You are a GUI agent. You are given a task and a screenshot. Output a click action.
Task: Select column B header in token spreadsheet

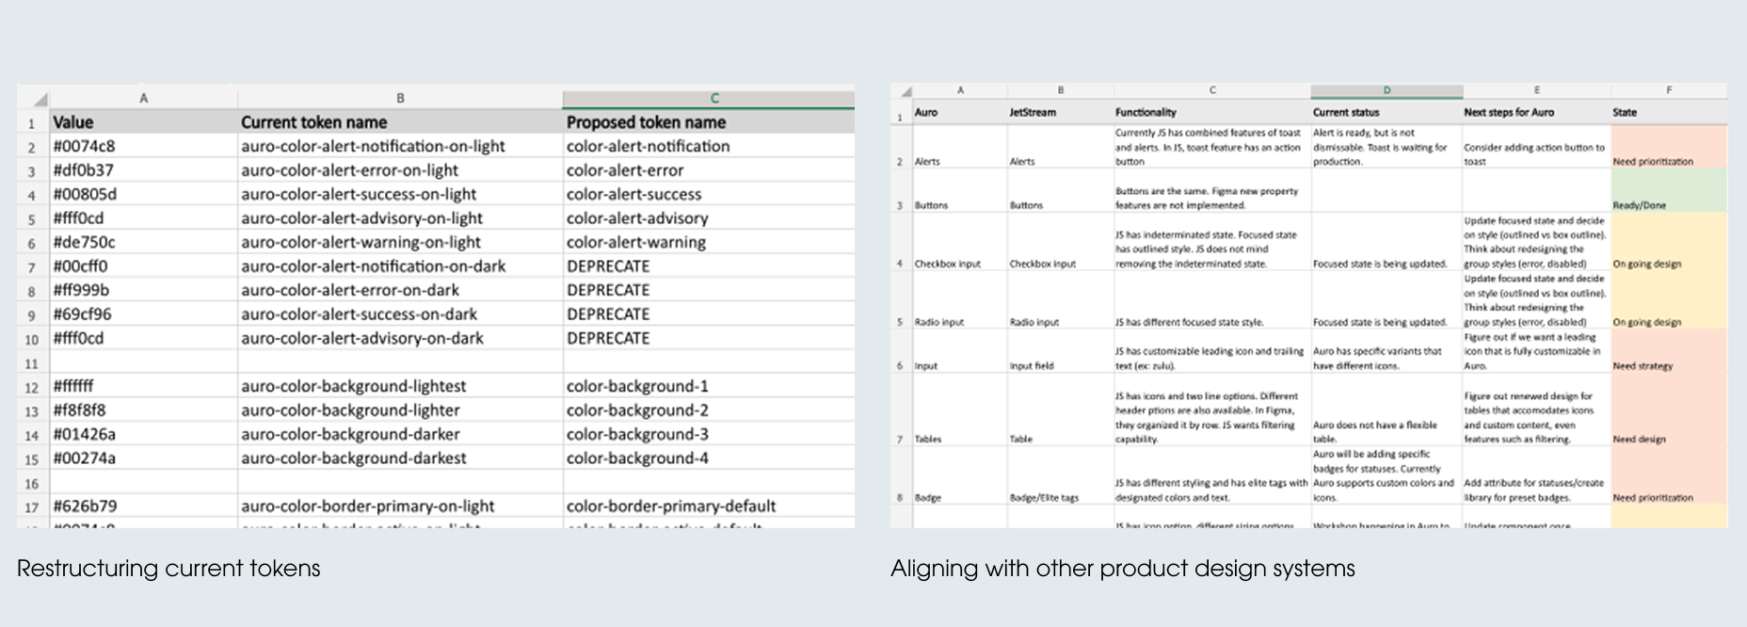(400, 98)
